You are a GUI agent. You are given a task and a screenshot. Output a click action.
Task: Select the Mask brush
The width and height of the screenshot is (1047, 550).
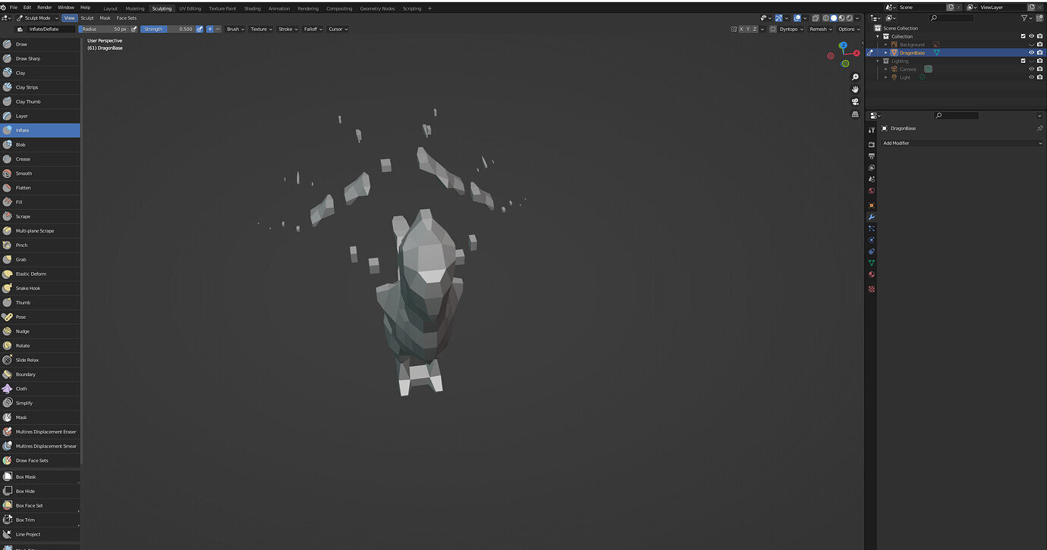tap(40, 417)
